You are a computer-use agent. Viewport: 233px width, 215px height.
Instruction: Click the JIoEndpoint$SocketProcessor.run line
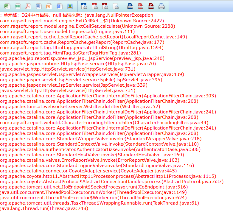[94, 187]
